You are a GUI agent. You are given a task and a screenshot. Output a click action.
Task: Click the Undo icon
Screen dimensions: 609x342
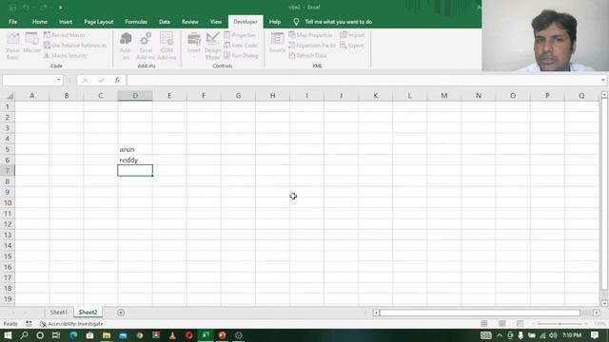tap(26, 8)
